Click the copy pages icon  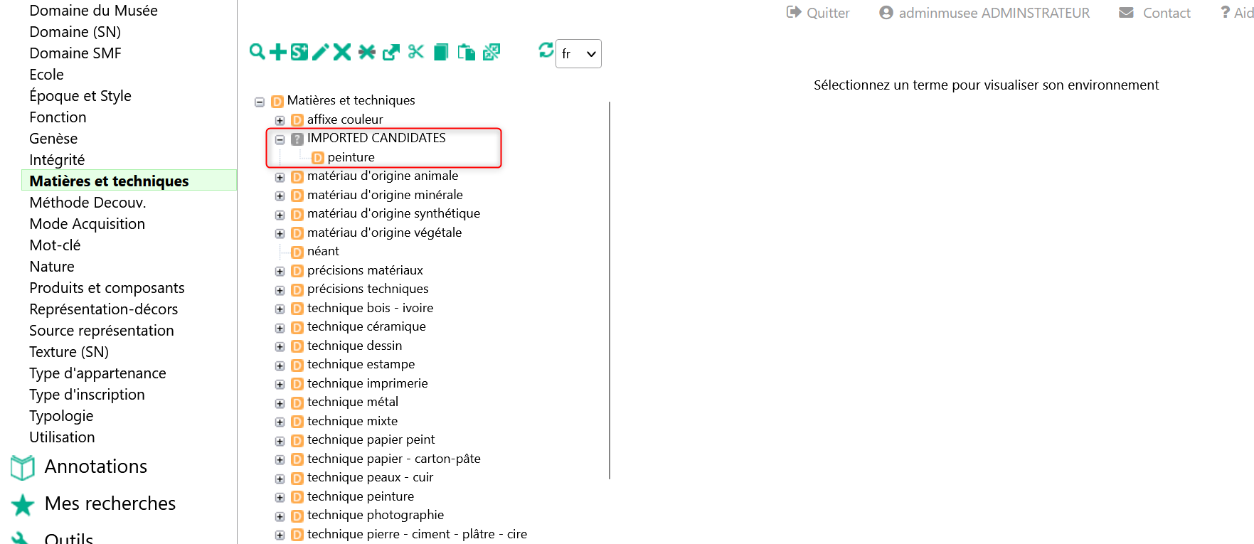441,52
